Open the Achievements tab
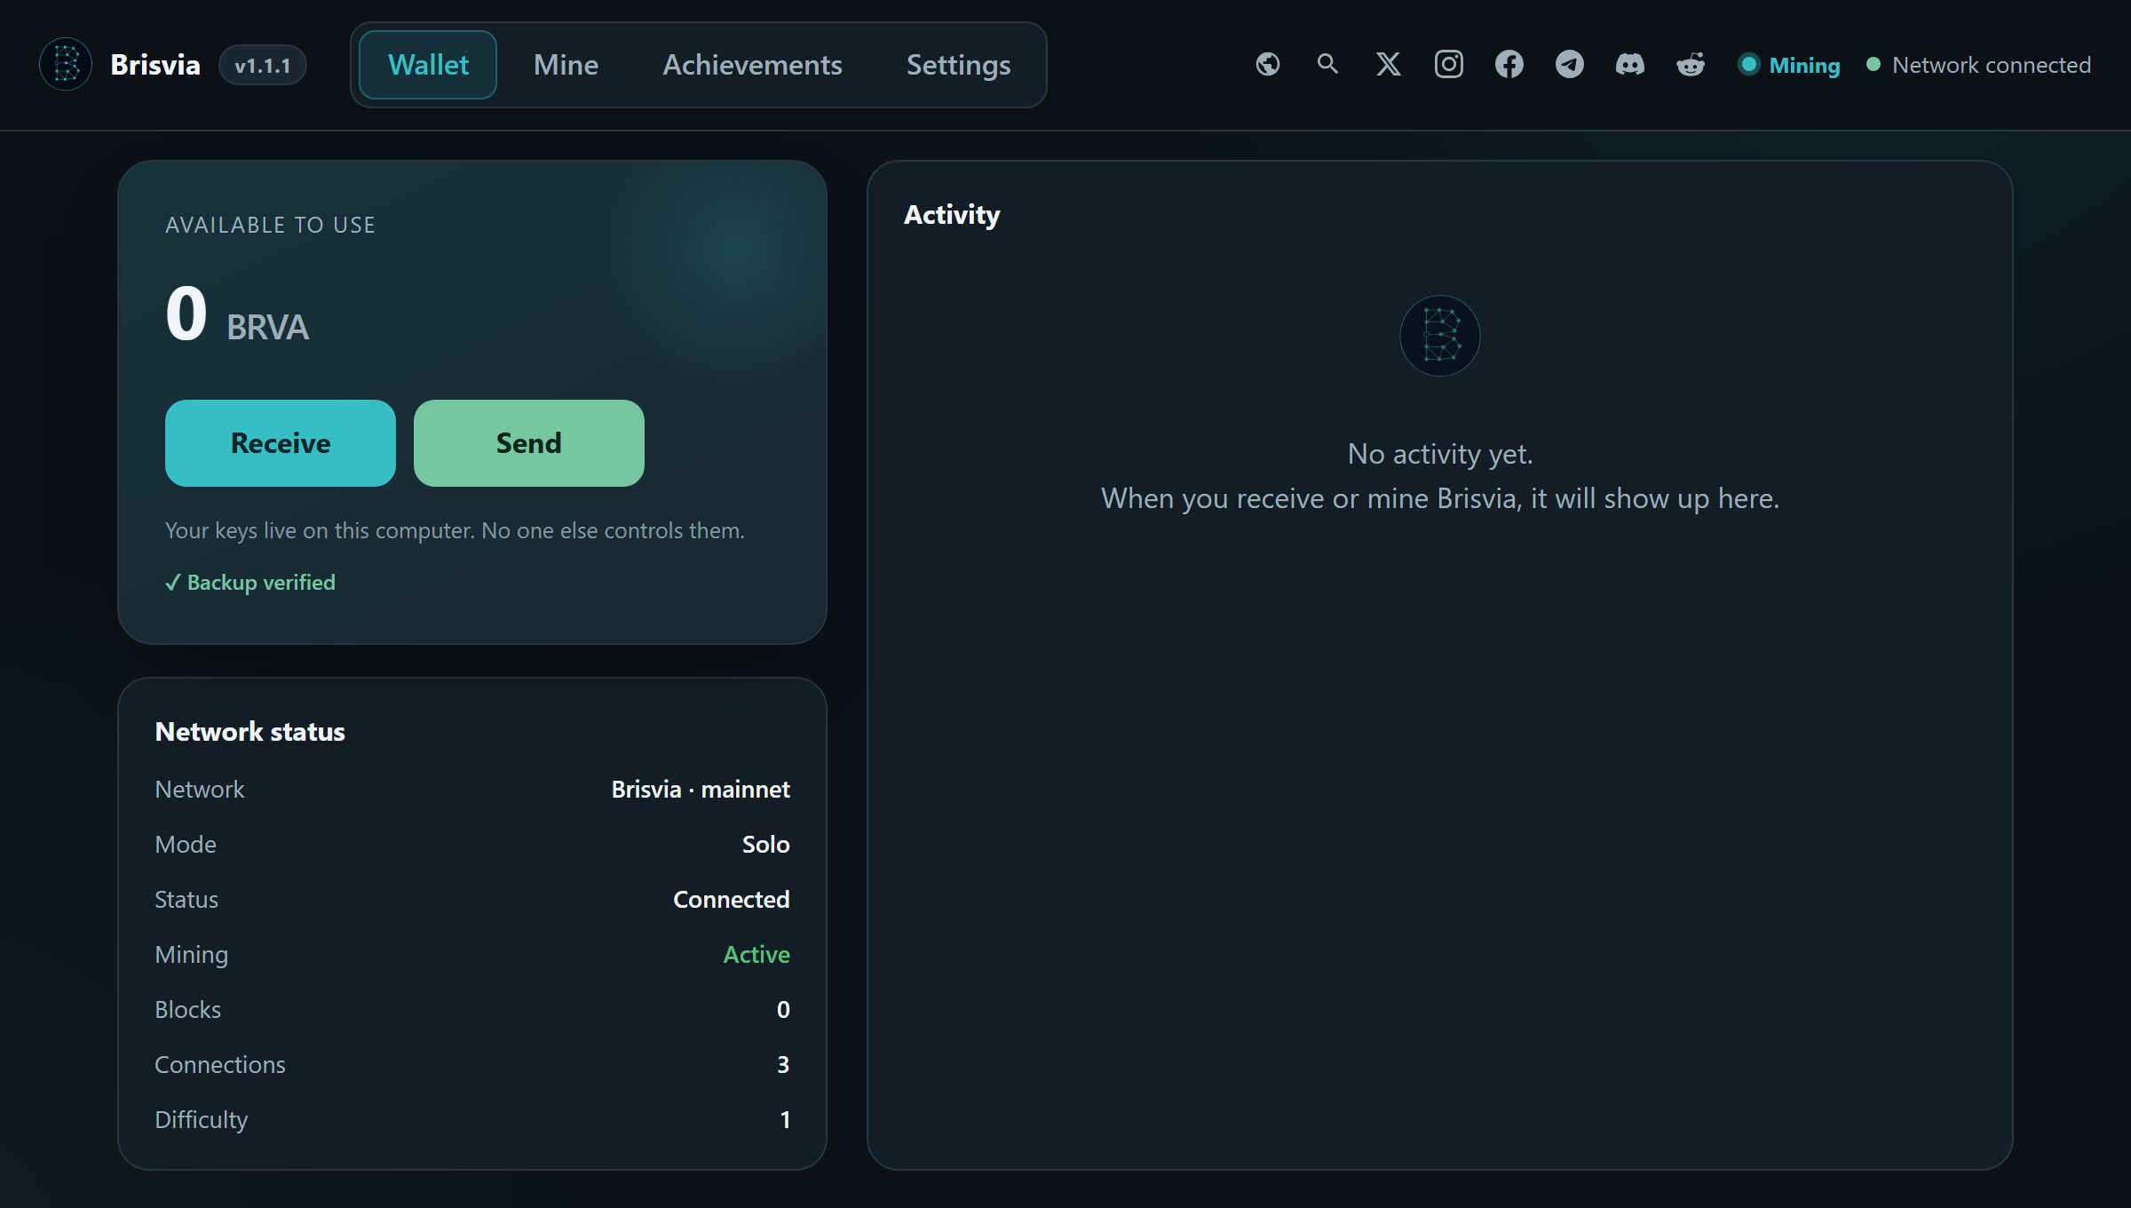This screenshot has height=1208, width=2131. (752, 65)
